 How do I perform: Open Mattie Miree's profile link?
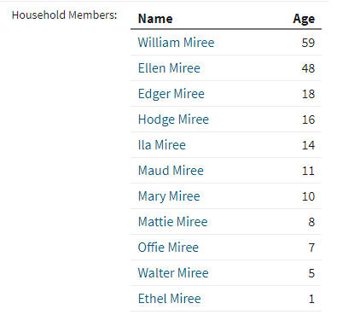point(172,222)
